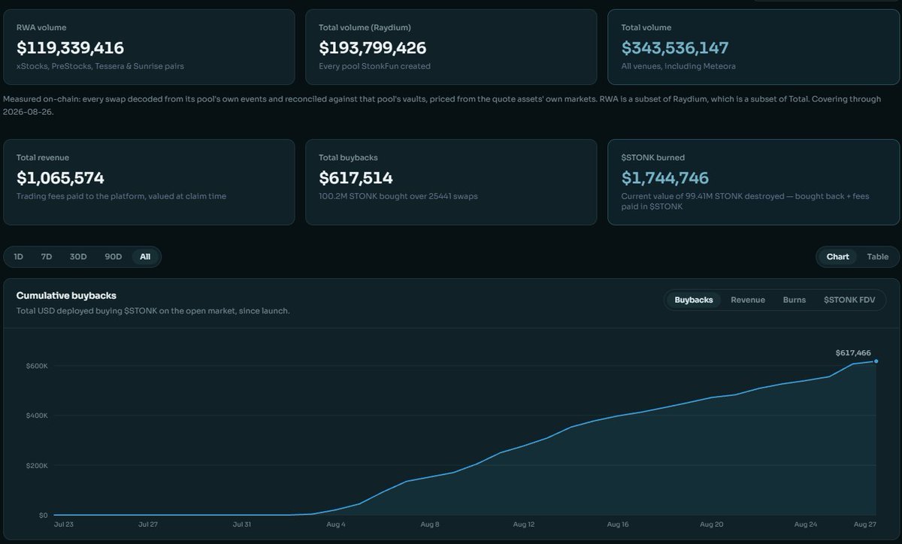Click the $400K y-axis label
Screen dimensions: 902x544
(x=38, y=416)
